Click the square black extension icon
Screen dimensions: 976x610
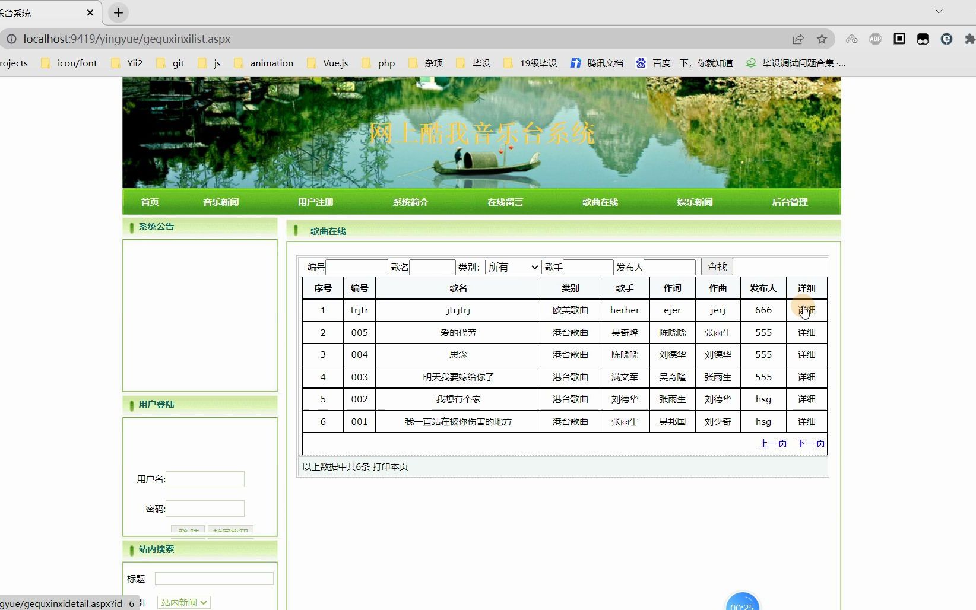(899, 39)
